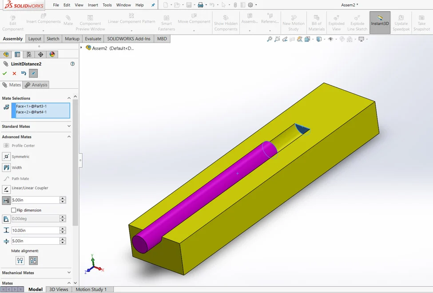The height and width of the screenshot is (293, 433).
Task: Open the Options gear dropdown arrow
Action: coord(256,5)
